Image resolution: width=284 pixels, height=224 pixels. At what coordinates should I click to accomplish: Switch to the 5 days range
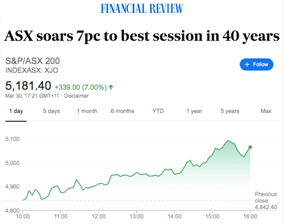[51, 111]
